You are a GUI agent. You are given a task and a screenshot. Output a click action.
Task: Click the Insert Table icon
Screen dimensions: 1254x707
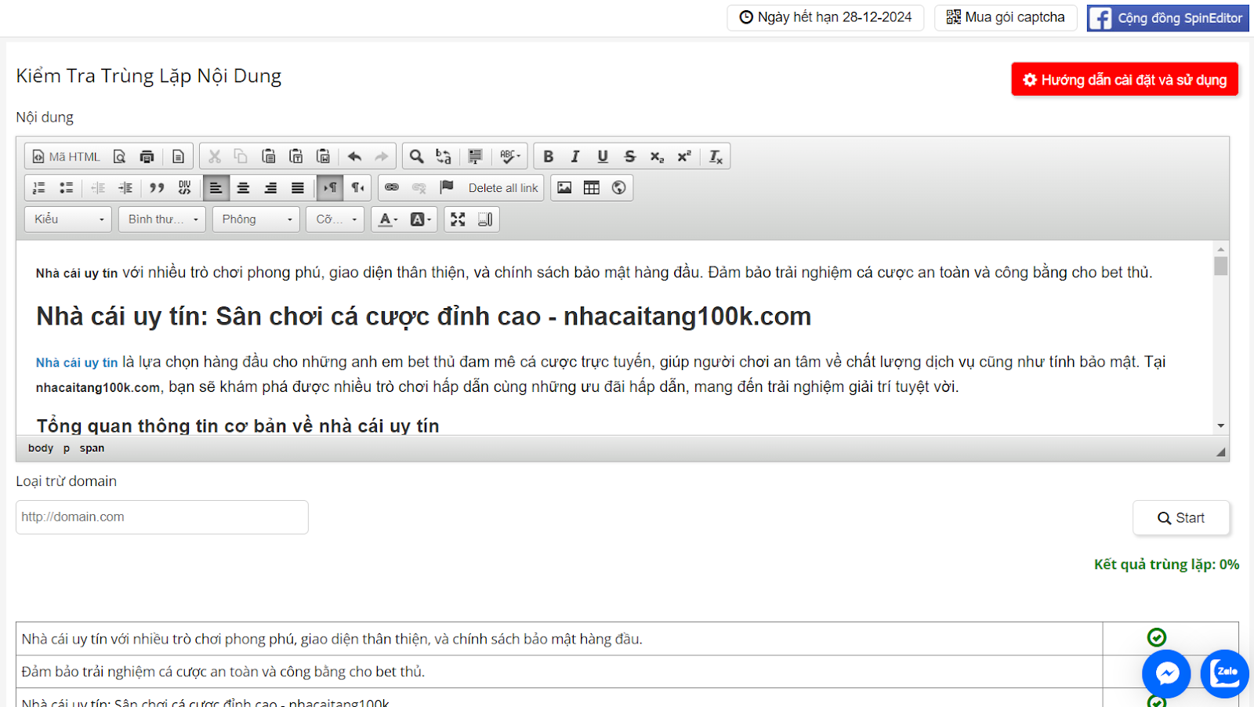tap(592, 188)
